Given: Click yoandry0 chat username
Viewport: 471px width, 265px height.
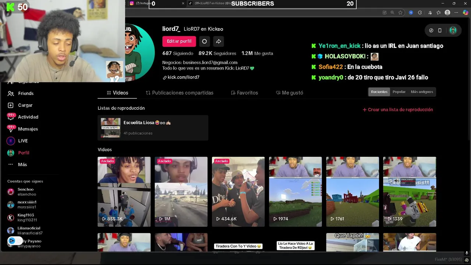Looking at the screenshot, I should [330, 77].
